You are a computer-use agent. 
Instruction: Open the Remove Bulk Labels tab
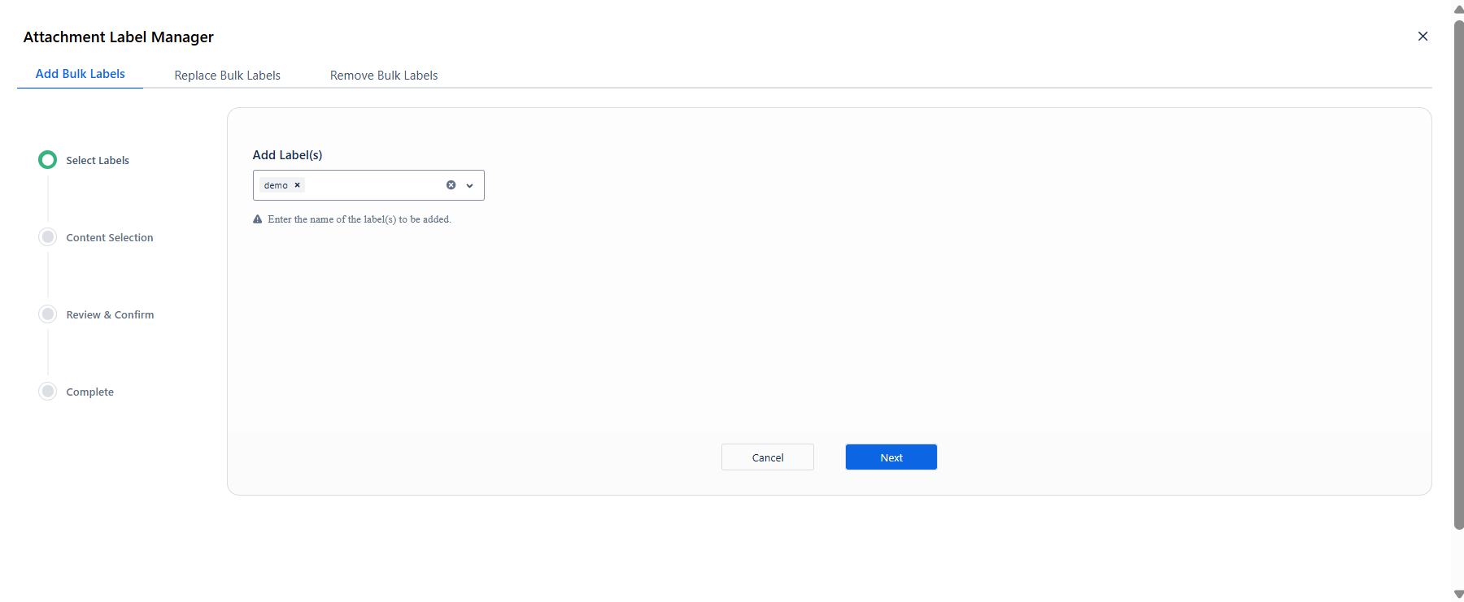pos(384,76)
